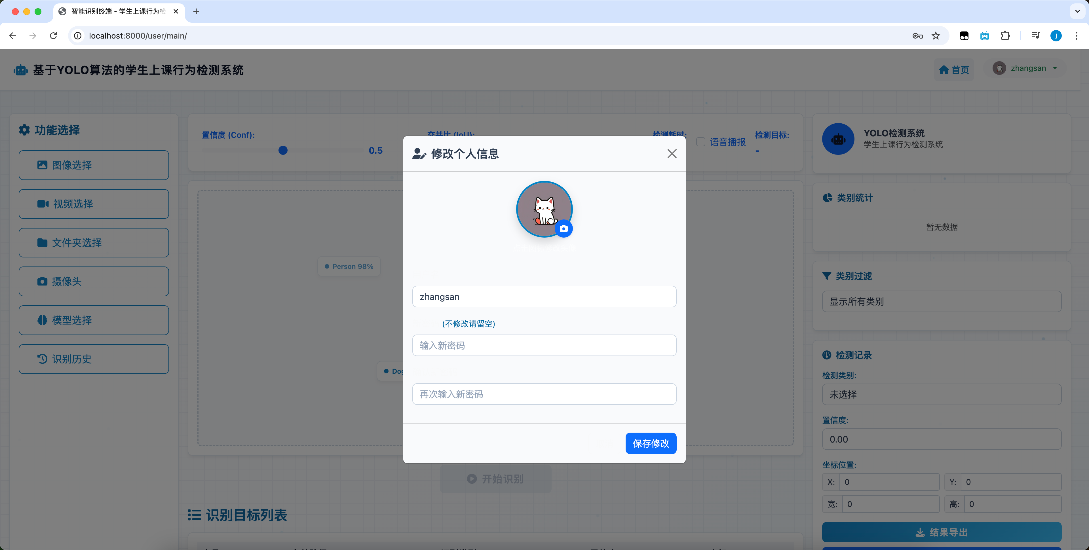Image resolution: width=1089 pixels, height=550 pixels.
Task: Open the 模型选择 model selection panel
Action: coord(93,320)
